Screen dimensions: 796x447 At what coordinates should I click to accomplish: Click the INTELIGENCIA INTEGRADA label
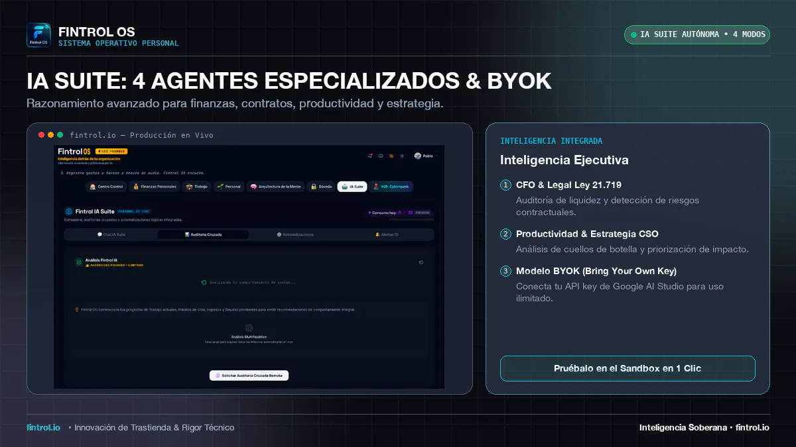pos(551,141)
